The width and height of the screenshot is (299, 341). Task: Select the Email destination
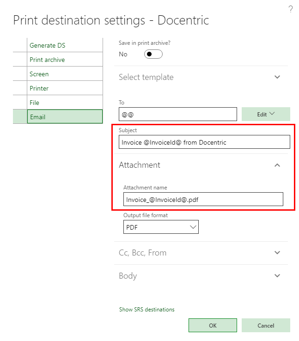click(38, 117)
